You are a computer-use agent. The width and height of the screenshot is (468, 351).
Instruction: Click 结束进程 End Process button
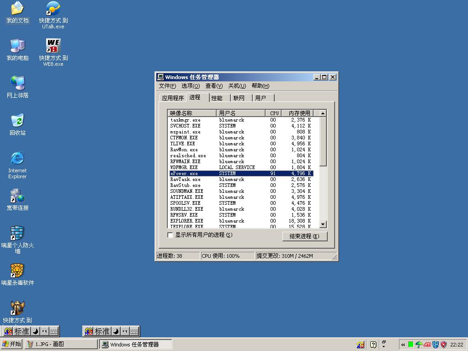point(305,236)
